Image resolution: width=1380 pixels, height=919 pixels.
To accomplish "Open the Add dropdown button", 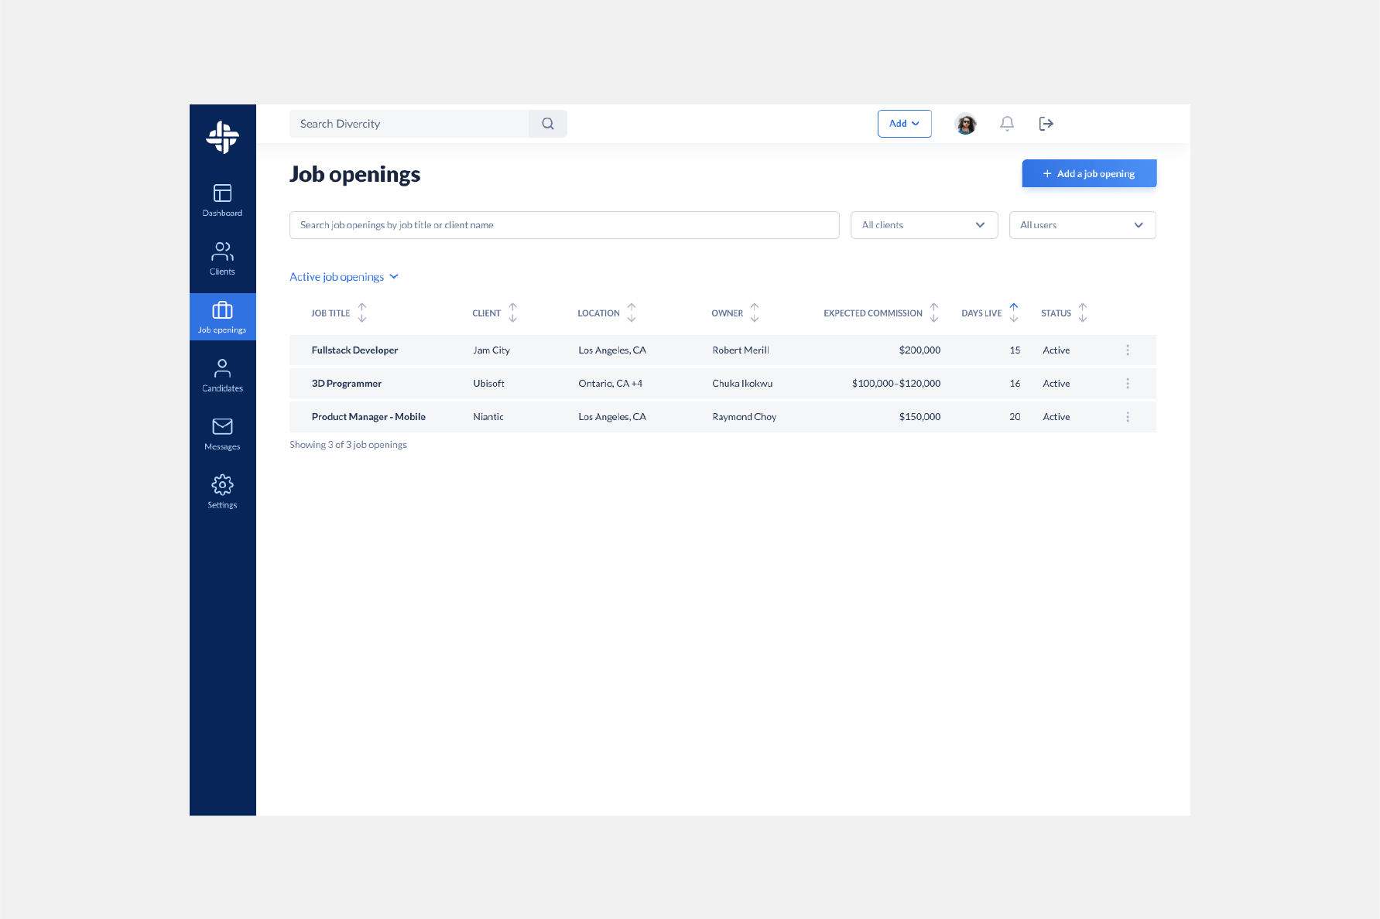I will point(905,124).
